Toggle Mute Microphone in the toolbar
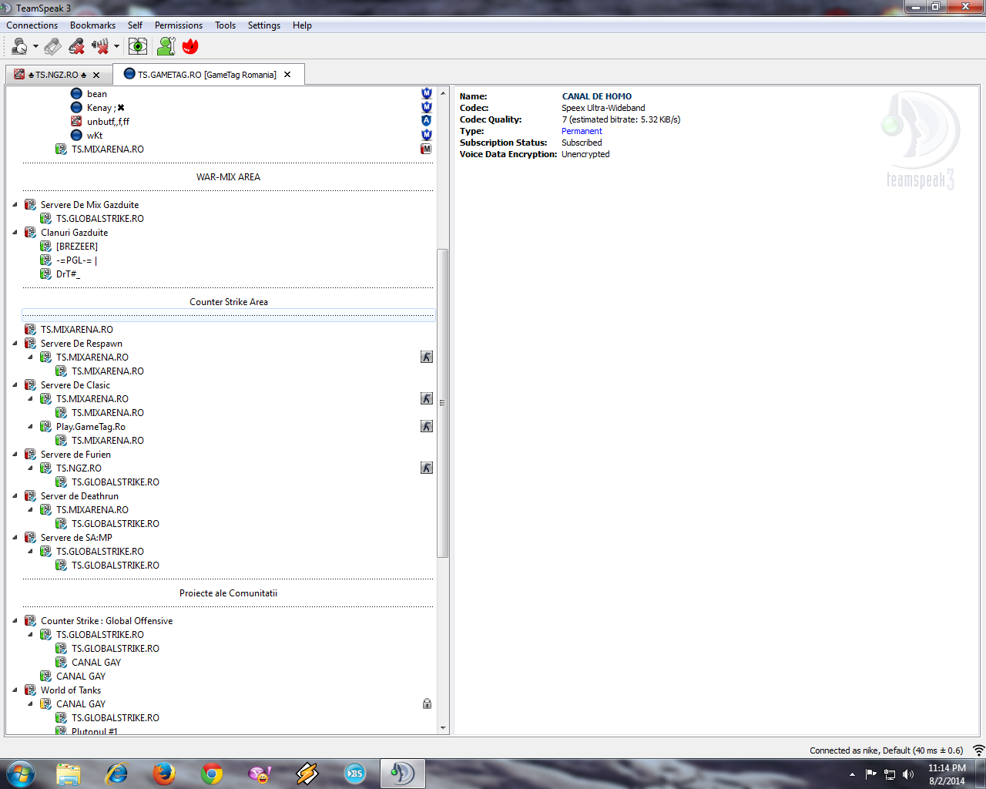This screenshot has height=789, width=986. (x=76, y=47)
